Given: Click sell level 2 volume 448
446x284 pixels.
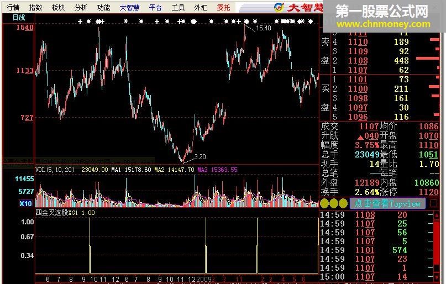Looking at the screenshot, I should [x=401, y=61].
